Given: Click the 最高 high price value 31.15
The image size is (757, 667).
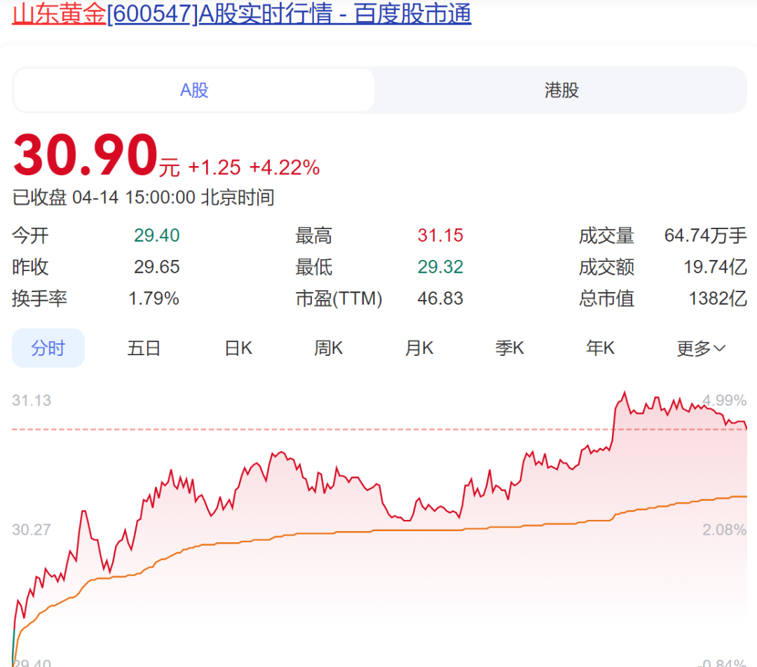Looking at the screenshot, I should point(440,236).
